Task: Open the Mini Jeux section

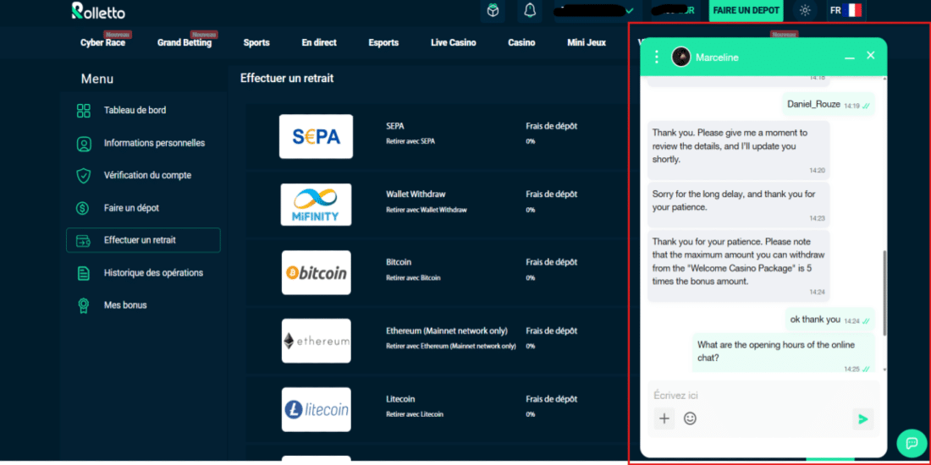Action: click(587, 43)
